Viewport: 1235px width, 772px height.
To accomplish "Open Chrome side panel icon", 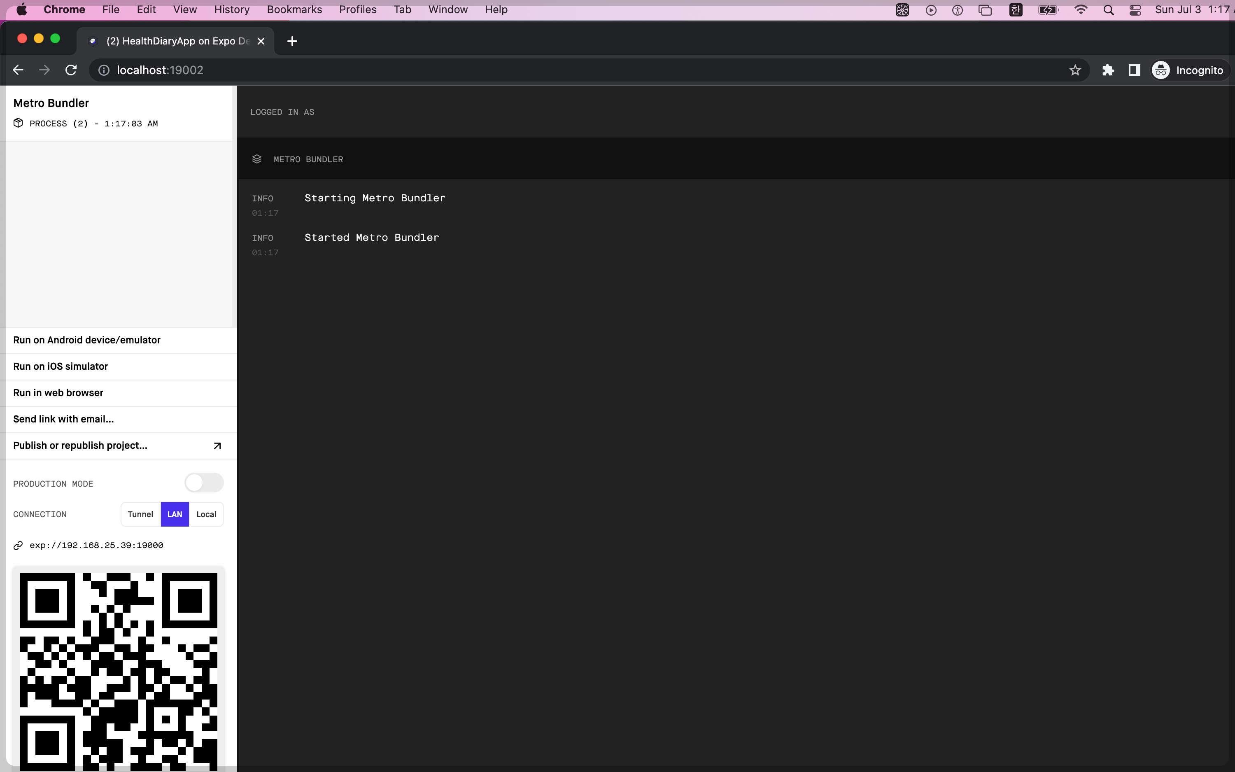I will [x=1134, y=70].
